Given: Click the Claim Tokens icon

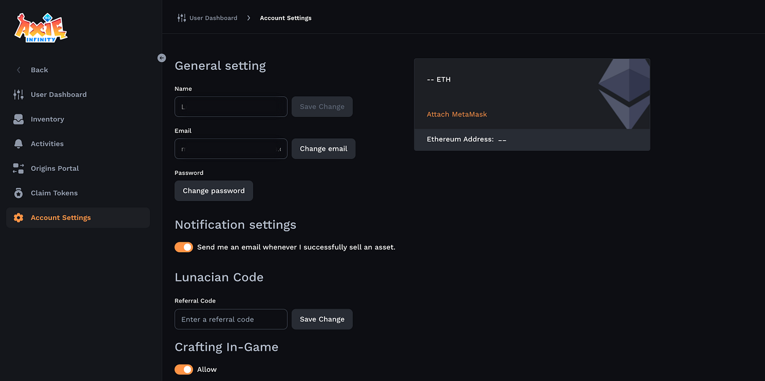Looking at the screenshot, I should pos(17,192).
